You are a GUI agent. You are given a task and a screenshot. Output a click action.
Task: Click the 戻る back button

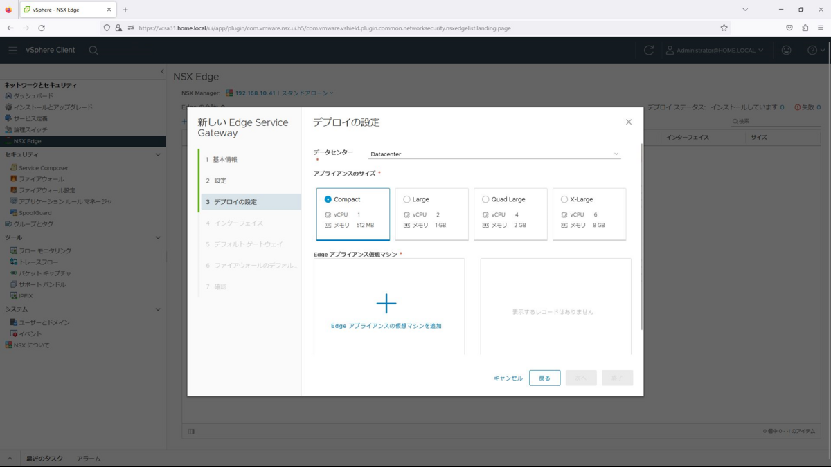tap(545, 378)
